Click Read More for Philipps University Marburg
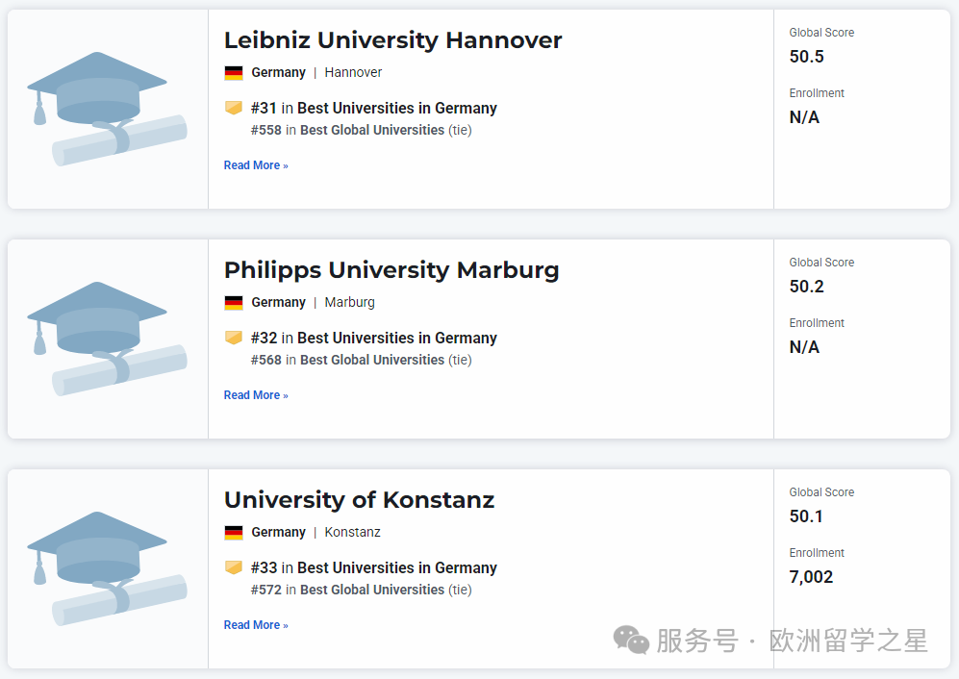This screenshot has height=679, width=959. click(256, 395)
